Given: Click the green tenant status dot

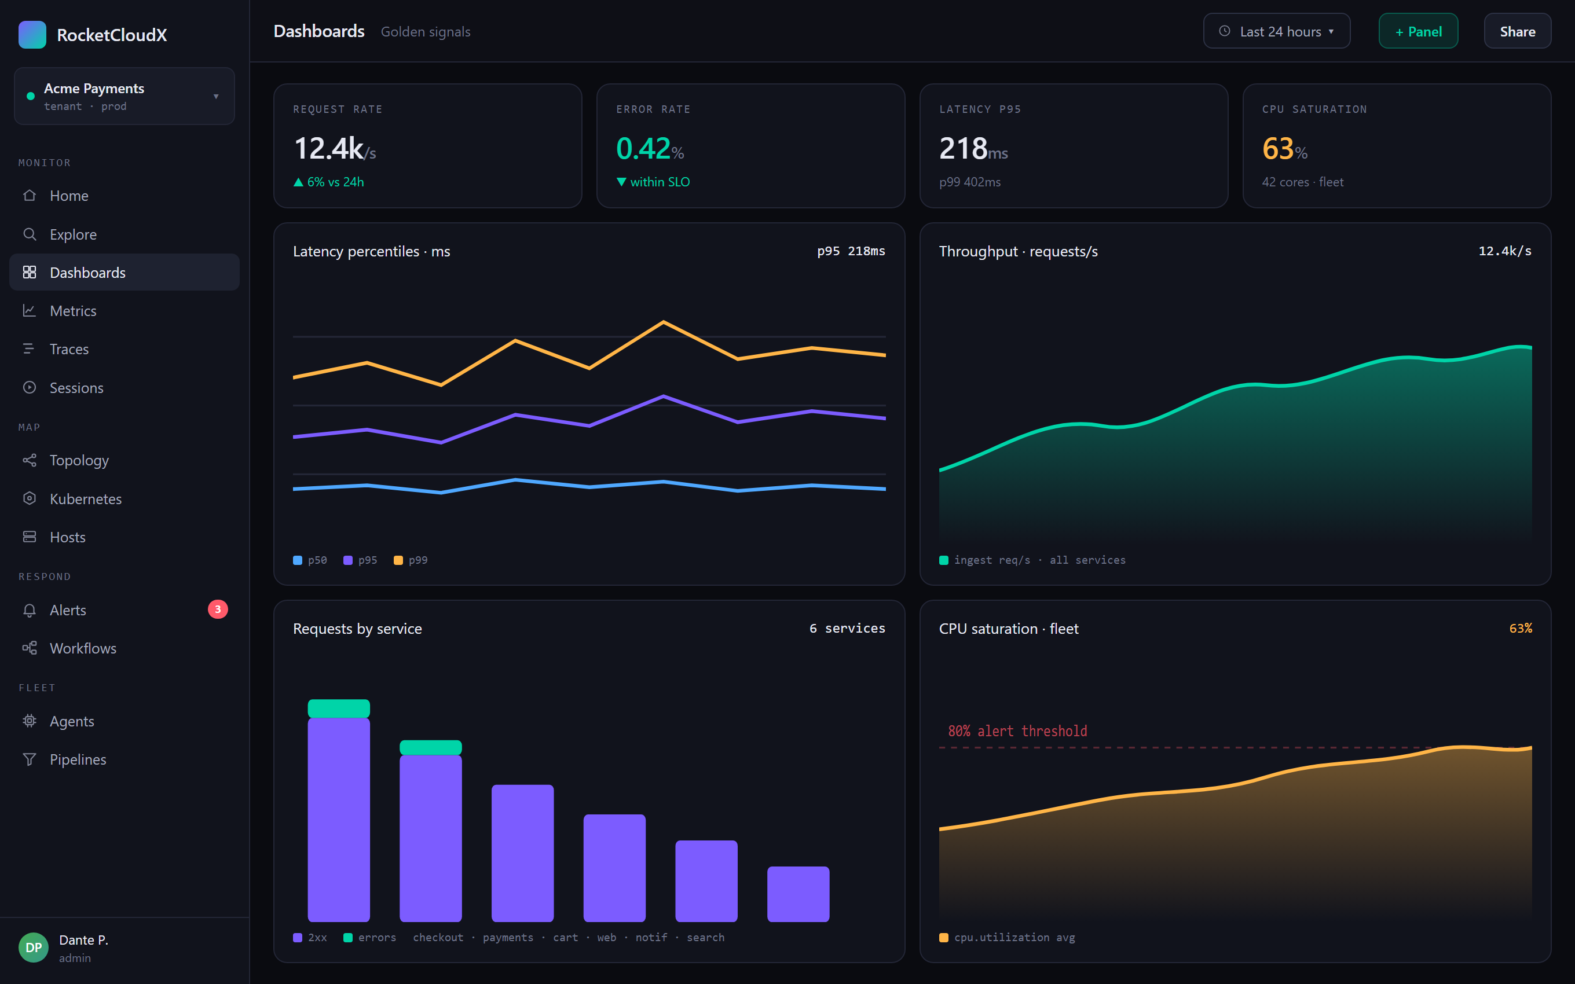Looking at the screenshot, I should [x=30, y=96].
